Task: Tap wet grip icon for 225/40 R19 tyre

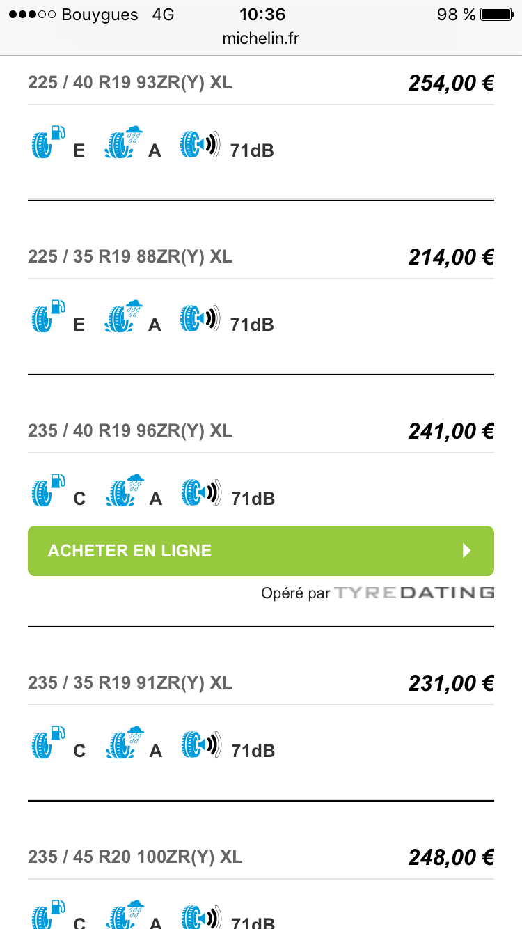Action: [124, 142]
